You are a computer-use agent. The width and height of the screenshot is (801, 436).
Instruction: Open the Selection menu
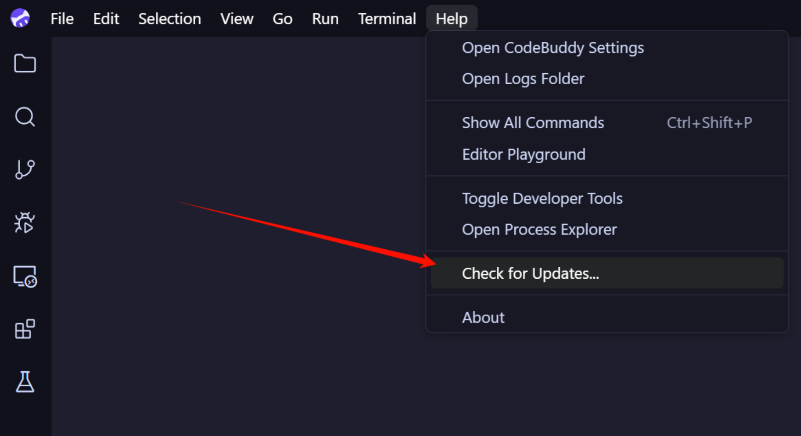point(170,19)
